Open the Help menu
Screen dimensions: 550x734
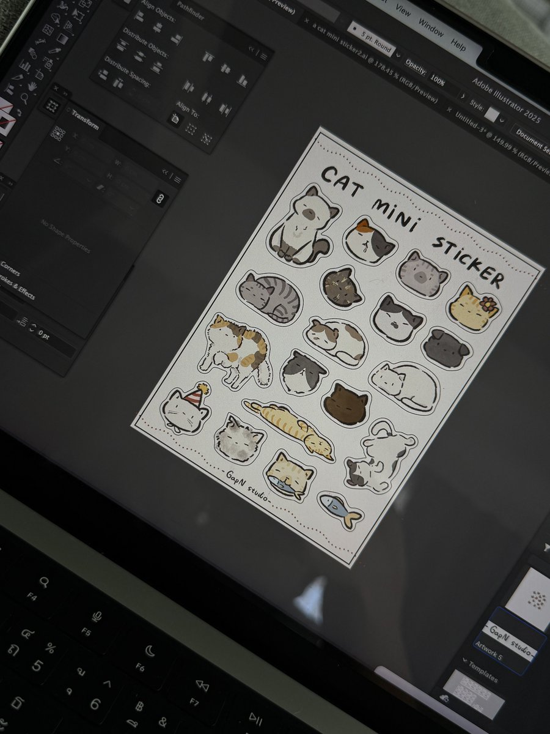pyautogui.click(x=458, y=45)
